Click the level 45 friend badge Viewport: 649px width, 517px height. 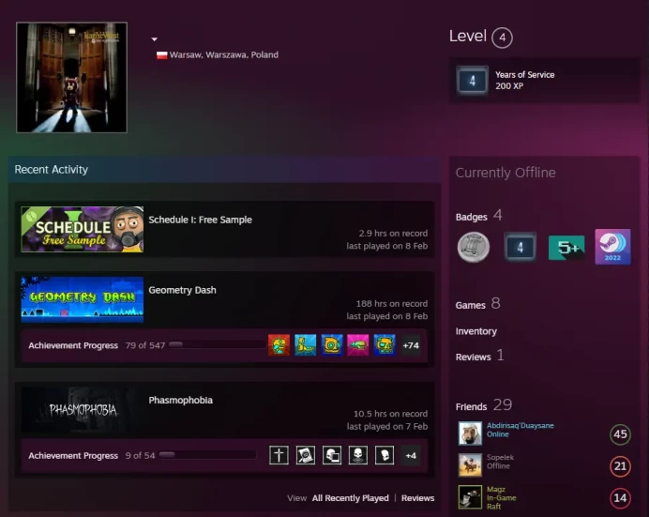click(x=620, y=434)
